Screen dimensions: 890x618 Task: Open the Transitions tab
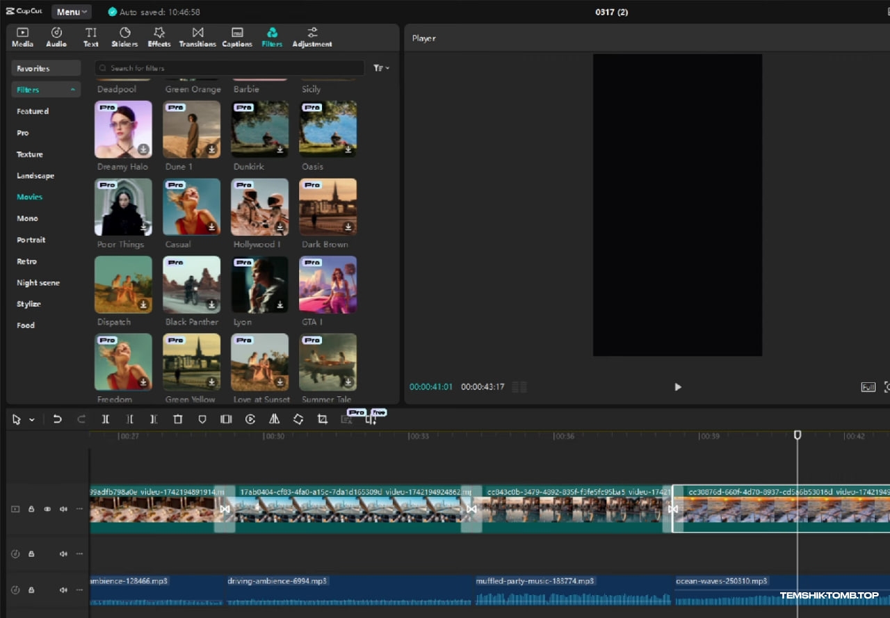click(x=197, y=38)
